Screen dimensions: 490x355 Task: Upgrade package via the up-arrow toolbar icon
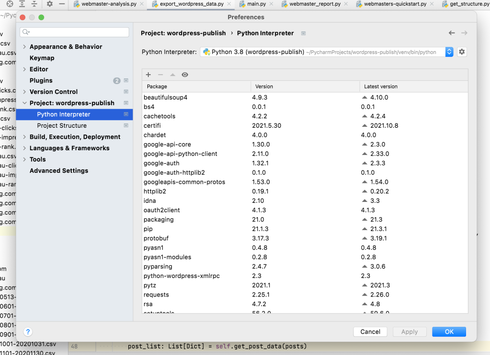(172, 75)
